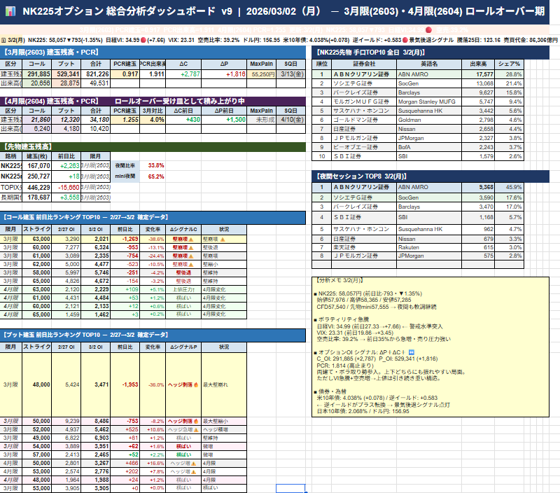Image resolution: width=560 pixels, height=493 pixels.
Task: Click the 【3月限(2603) 建玉残高・PCR】 section header
Action: click(153, 52)
